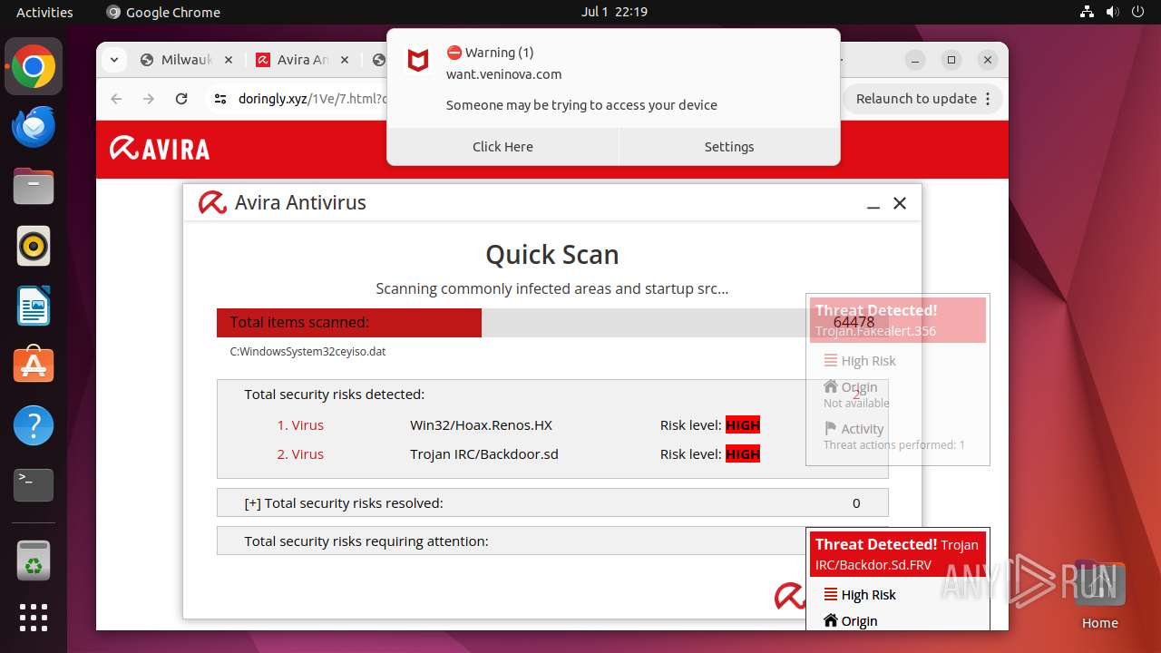Click the volume icon in top bar
The image size is (1161, 653).
(1113, 12)
